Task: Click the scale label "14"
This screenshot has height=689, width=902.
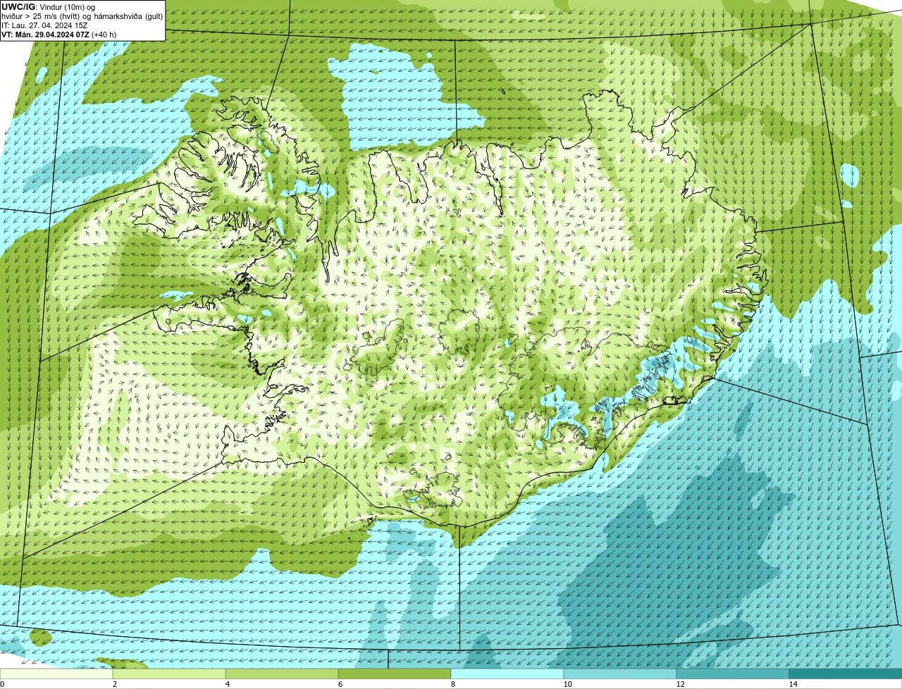Action: (793, 684)
